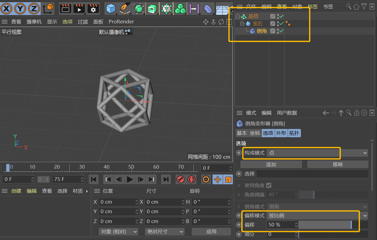Lock the attribute manager with the padlock icon
Image resolution: width=377 pixels, height=240 pixels.
(356, 113)
